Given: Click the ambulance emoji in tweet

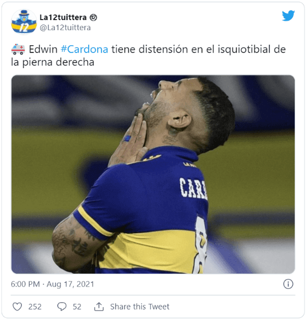Looking at the screenshot, I should coord(18,49).
